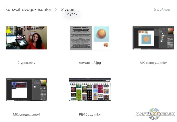
Task: Click the gray homework text block in домашка2
Action: pos(81,38)
